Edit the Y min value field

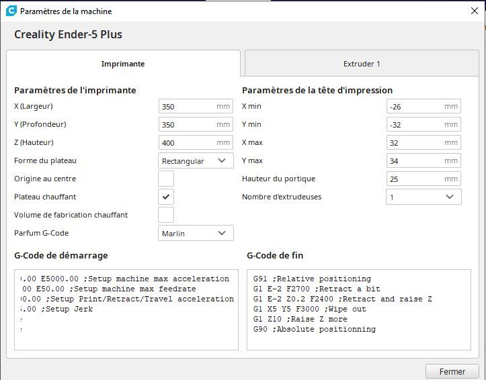423,124
